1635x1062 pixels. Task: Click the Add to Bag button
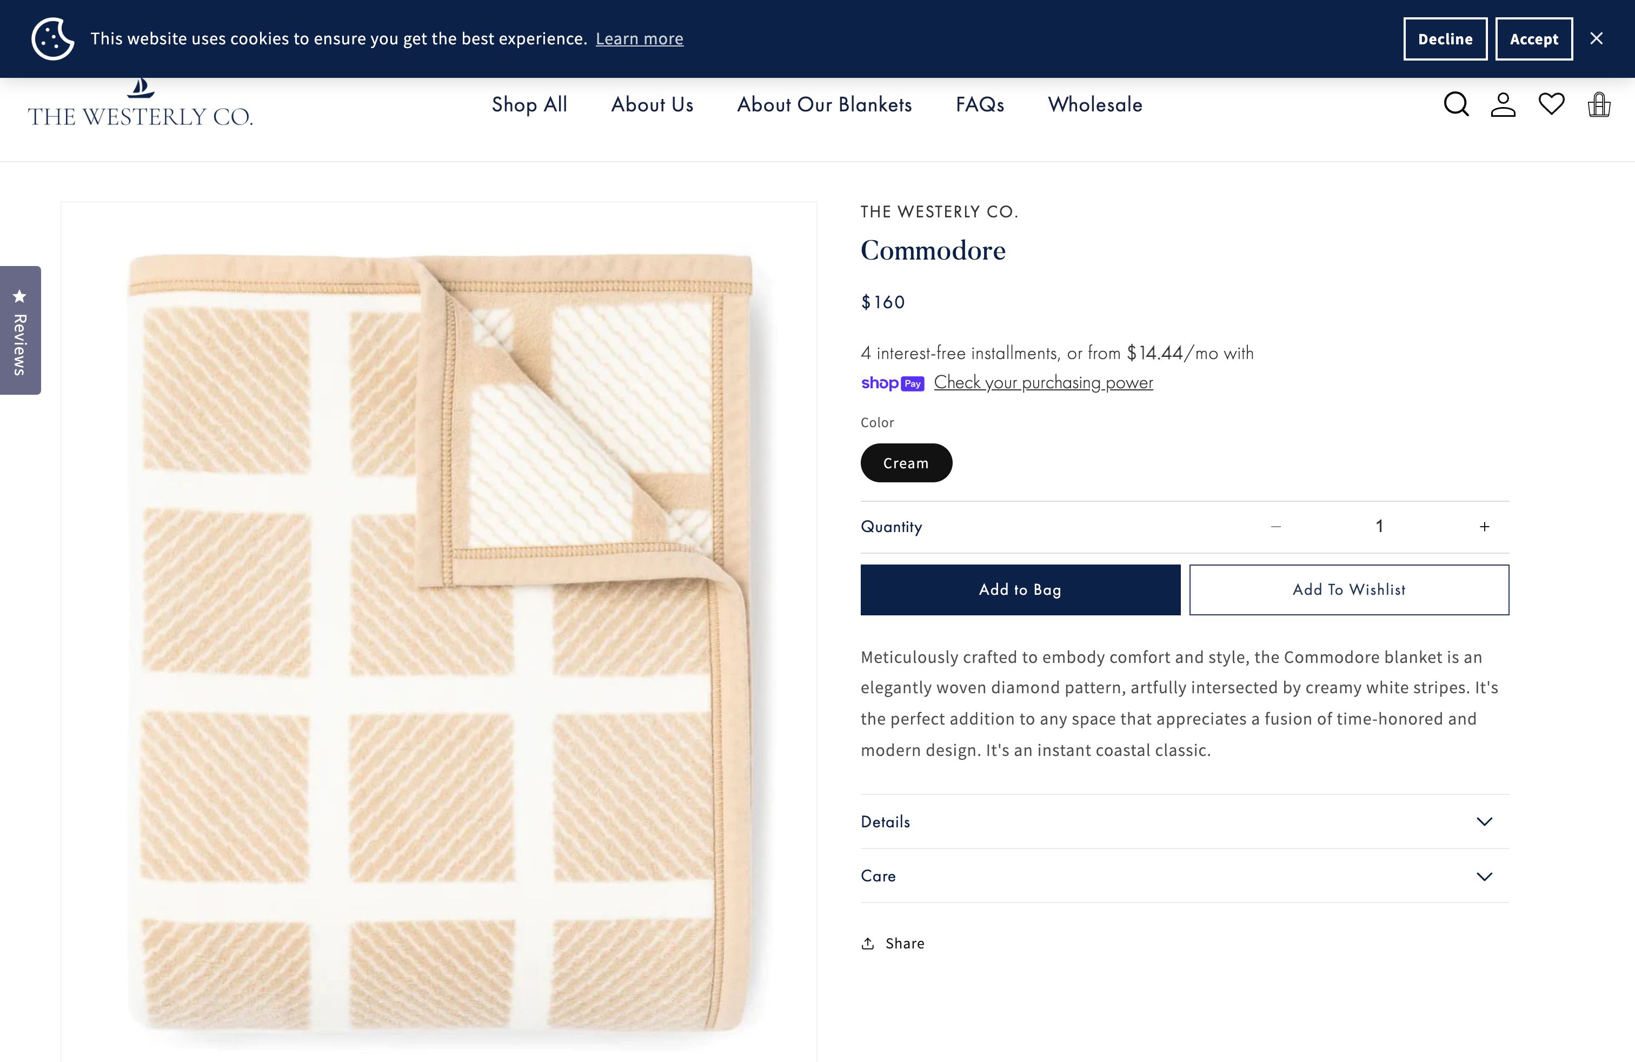(x=1020, y=589)
